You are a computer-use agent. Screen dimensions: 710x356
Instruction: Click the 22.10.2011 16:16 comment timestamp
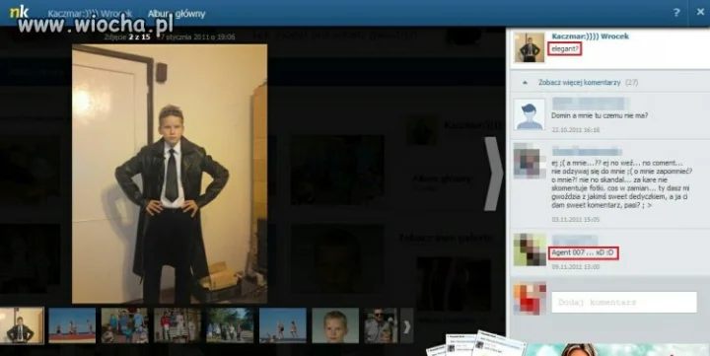[x=576, y=130]
